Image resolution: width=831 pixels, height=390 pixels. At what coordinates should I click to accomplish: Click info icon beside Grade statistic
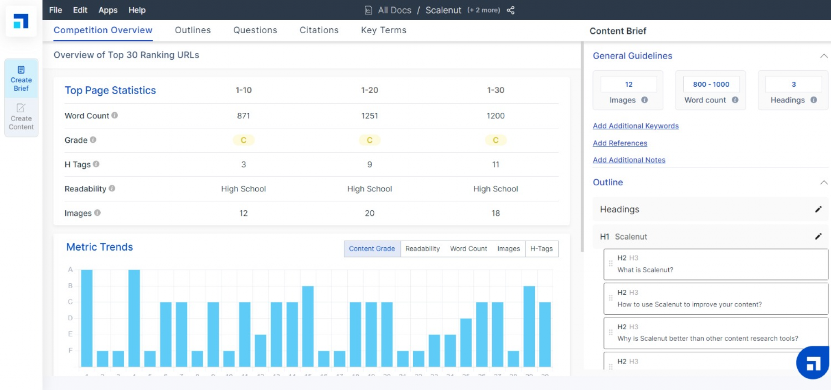click(93, 140)
